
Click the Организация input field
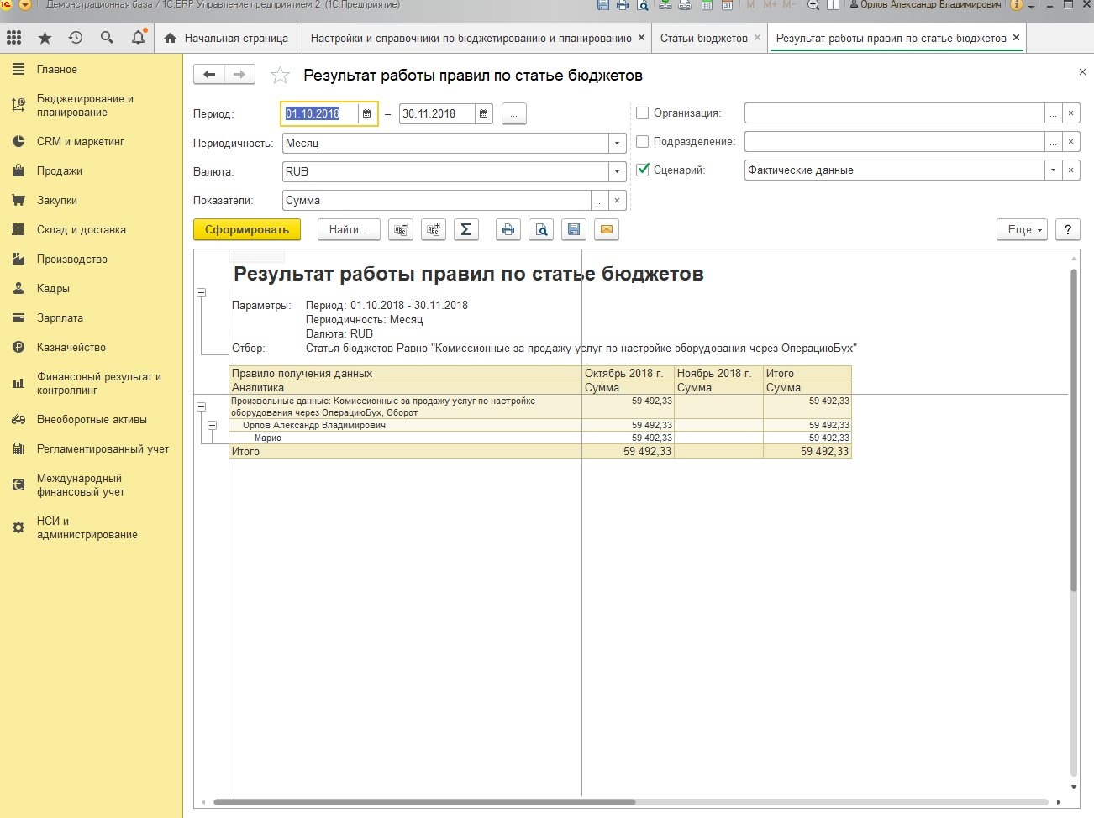[894, 113]
